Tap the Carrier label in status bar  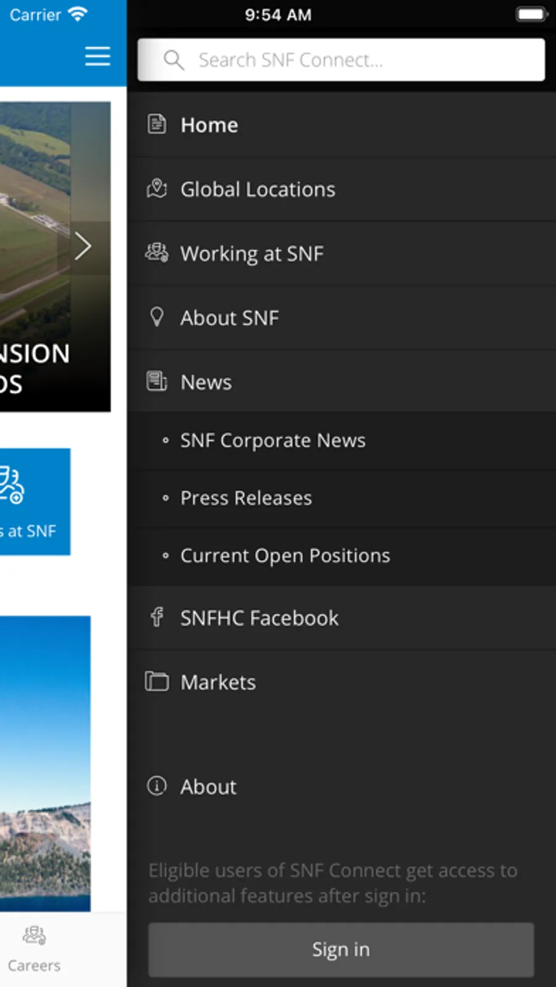(x=35, y=15)
